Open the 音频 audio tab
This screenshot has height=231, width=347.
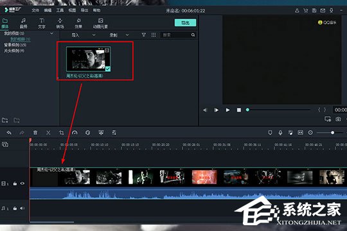point(23,24)
